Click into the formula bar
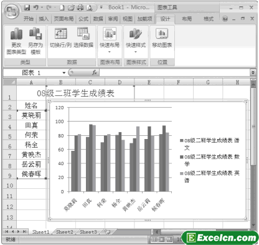The height and width of the screenshot is (245, 259). click(x=175, y=72)
